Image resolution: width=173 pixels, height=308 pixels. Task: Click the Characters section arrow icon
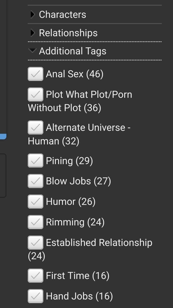click(32, 14)
